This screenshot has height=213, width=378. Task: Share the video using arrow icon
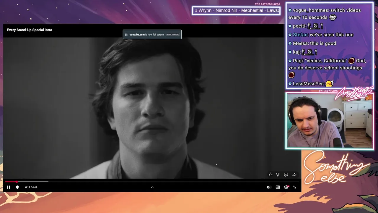click(294, 175)
